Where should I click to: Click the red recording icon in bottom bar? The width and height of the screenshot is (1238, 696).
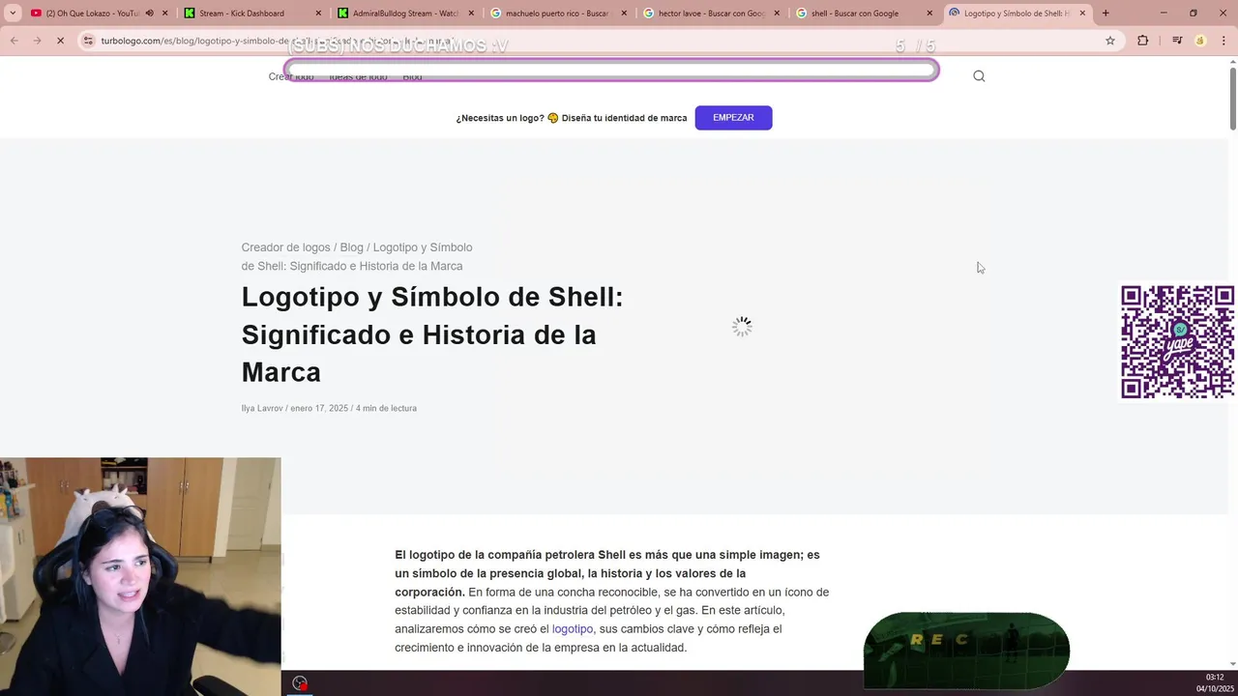(x=300, y=683)
